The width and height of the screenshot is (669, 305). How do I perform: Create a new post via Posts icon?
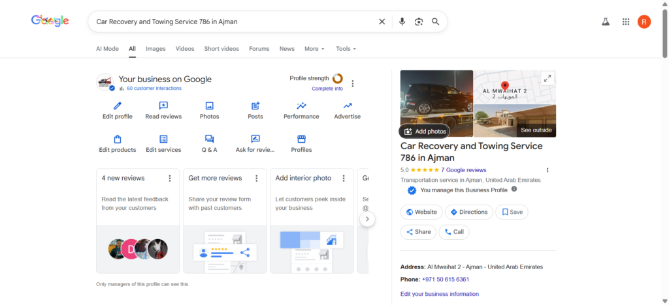pyautogui.click(x=255, y=106)
